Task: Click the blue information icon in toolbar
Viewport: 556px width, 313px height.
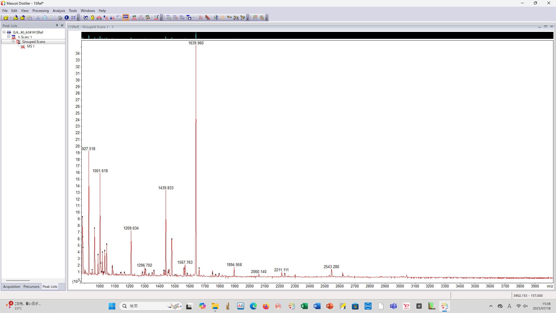Action: tap(67, 18)
